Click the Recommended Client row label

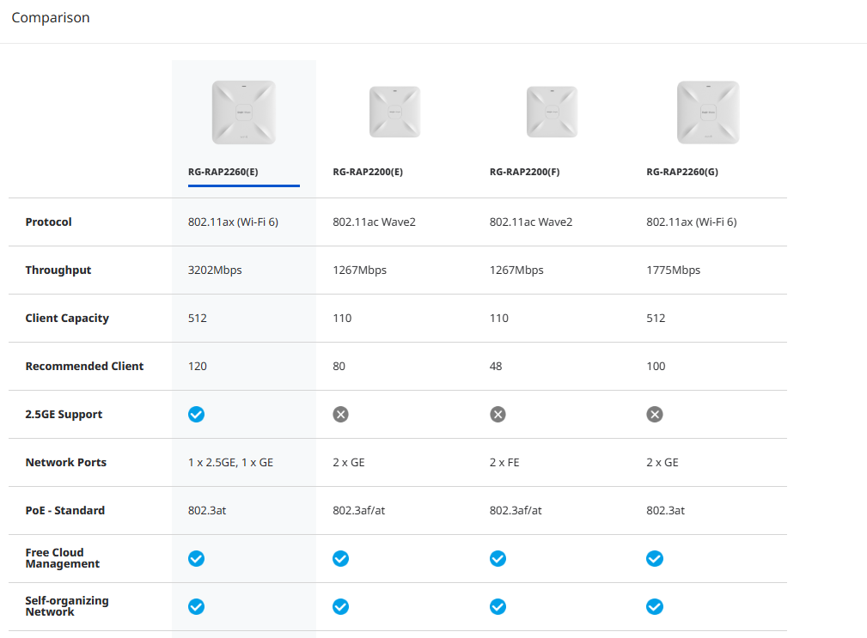(x=84, y=367)
